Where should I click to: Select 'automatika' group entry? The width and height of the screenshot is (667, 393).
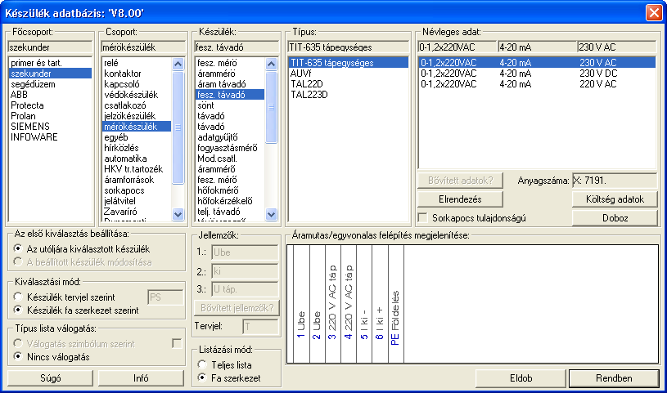(x=137, y=159)
